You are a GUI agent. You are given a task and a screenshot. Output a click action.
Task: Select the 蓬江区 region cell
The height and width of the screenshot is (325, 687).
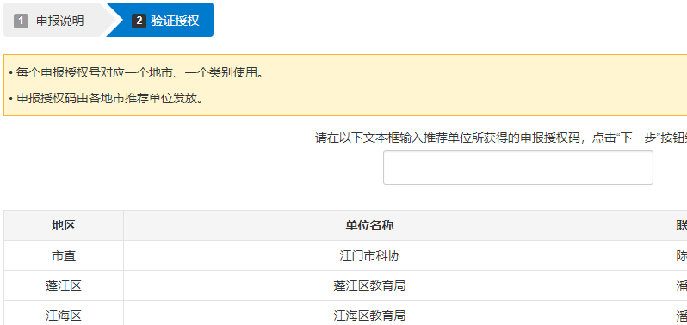pyautogui.click(x=64, y=285)
